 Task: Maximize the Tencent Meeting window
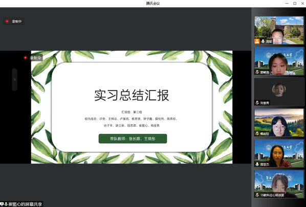tap(295, 3)
